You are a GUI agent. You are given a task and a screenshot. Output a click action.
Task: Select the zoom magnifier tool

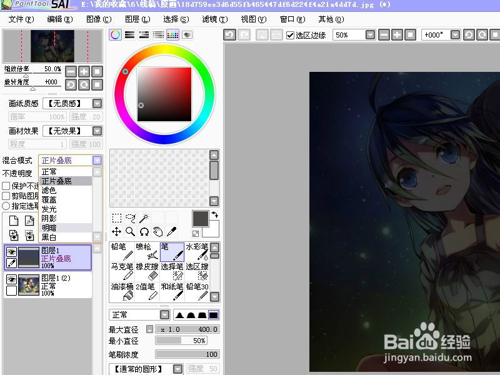(131, 231)
